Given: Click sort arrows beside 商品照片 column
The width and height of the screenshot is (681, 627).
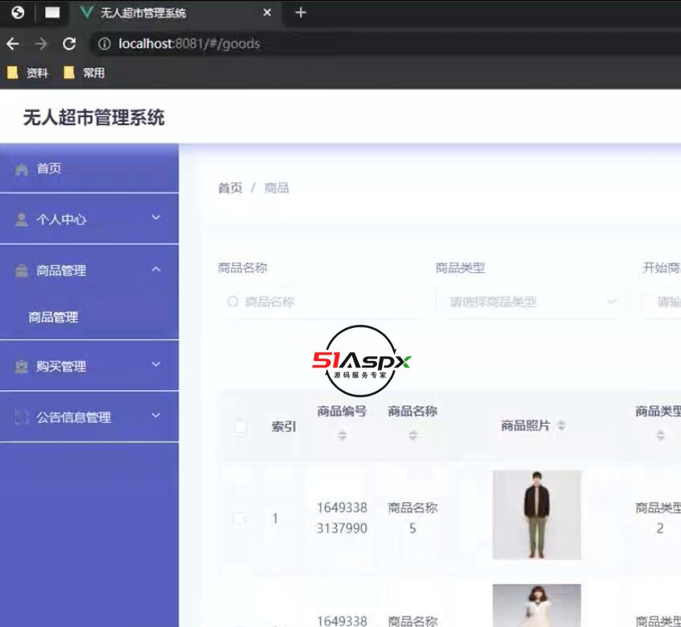Looking at the screenshot, I should pyautogui.click(x=562, y=426).
